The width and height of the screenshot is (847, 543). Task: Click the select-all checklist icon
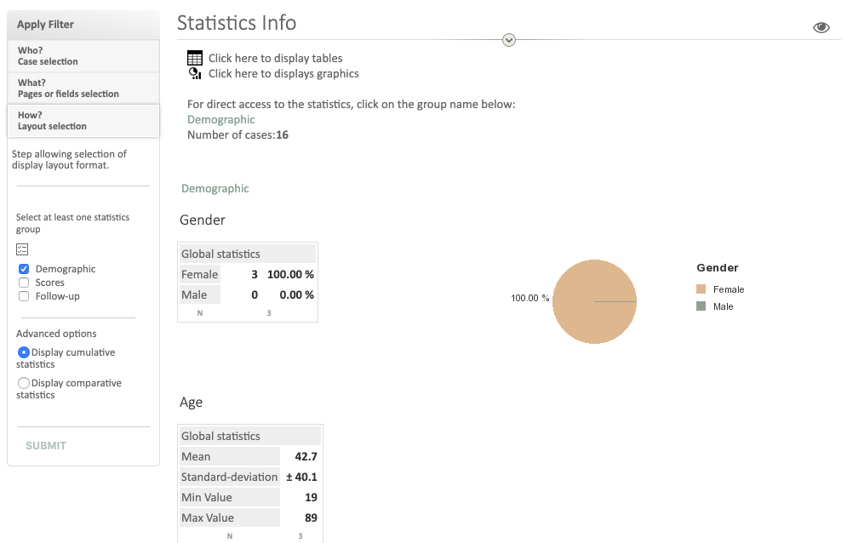click(x=22, y=249)
